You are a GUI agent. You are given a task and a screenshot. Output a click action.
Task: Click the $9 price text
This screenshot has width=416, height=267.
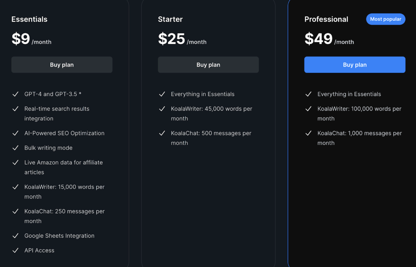21,39
